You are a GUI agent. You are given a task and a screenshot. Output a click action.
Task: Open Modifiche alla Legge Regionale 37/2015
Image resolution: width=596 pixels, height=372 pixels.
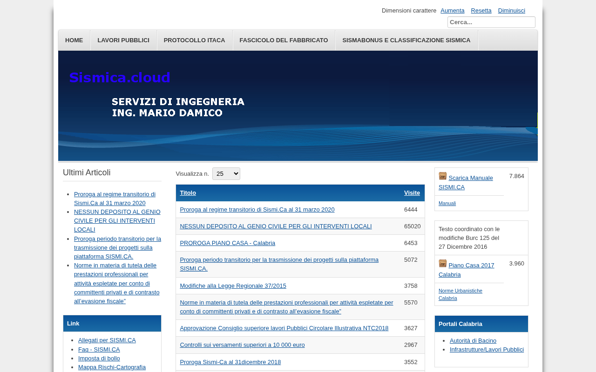click(x=233, y=286)
